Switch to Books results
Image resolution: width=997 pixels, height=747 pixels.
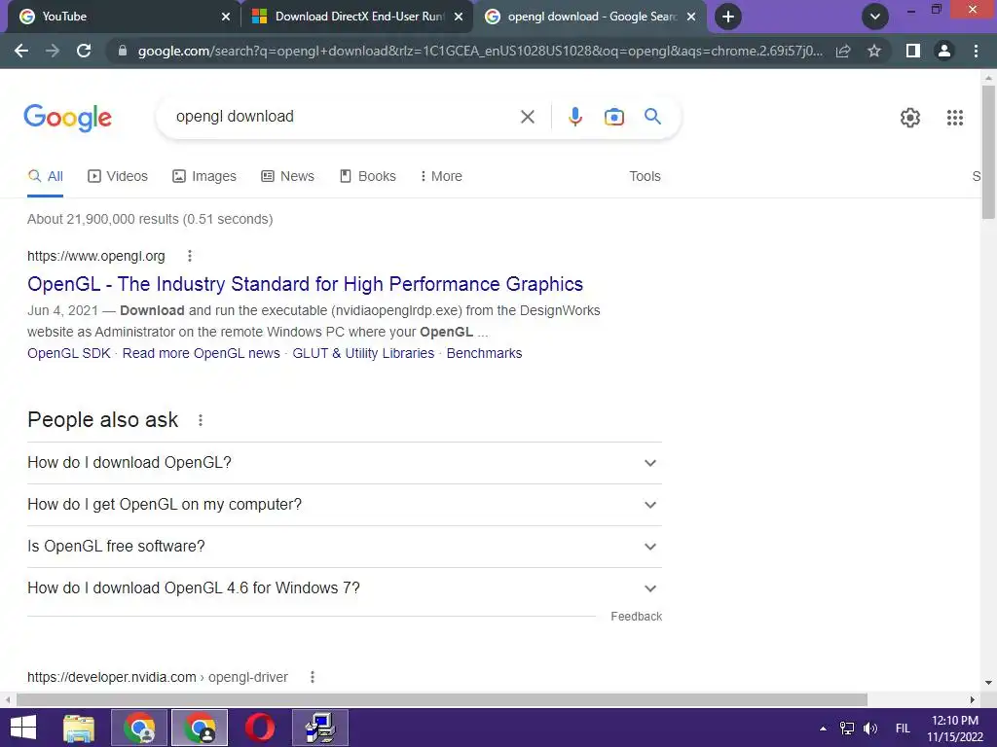[x=367, y=176]
